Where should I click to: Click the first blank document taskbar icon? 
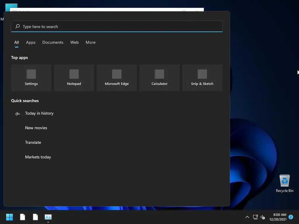click(22, 217)
